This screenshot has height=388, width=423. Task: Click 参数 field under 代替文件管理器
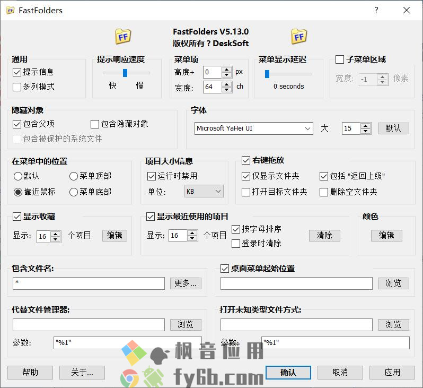(128, 342)
